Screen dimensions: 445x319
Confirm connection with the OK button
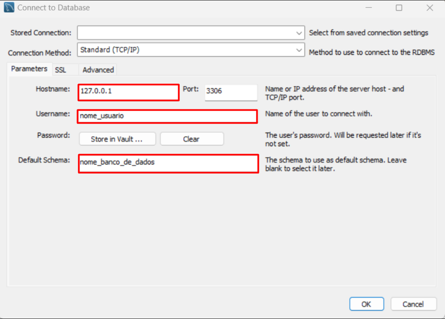pos(366,304)
